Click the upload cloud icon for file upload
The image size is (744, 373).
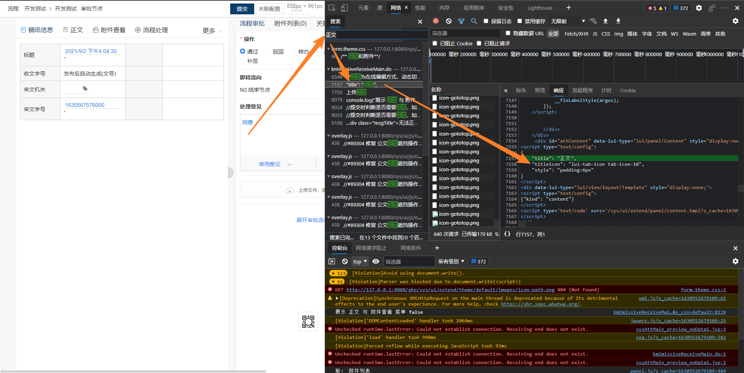(290, 190)
